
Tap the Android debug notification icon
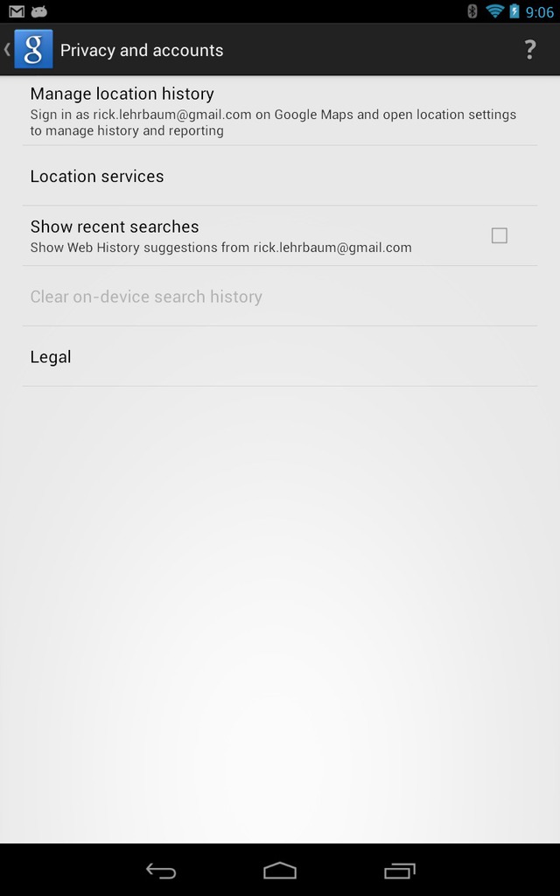point(38,11)
